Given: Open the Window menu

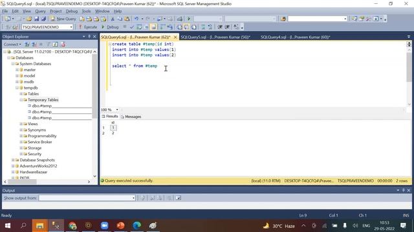Looking at the screenshot, I should click(x=102, y=11).
